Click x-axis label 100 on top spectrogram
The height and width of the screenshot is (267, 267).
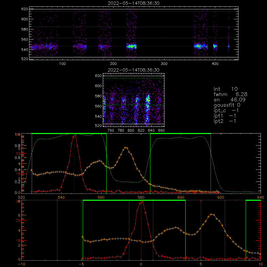(62, 64)
